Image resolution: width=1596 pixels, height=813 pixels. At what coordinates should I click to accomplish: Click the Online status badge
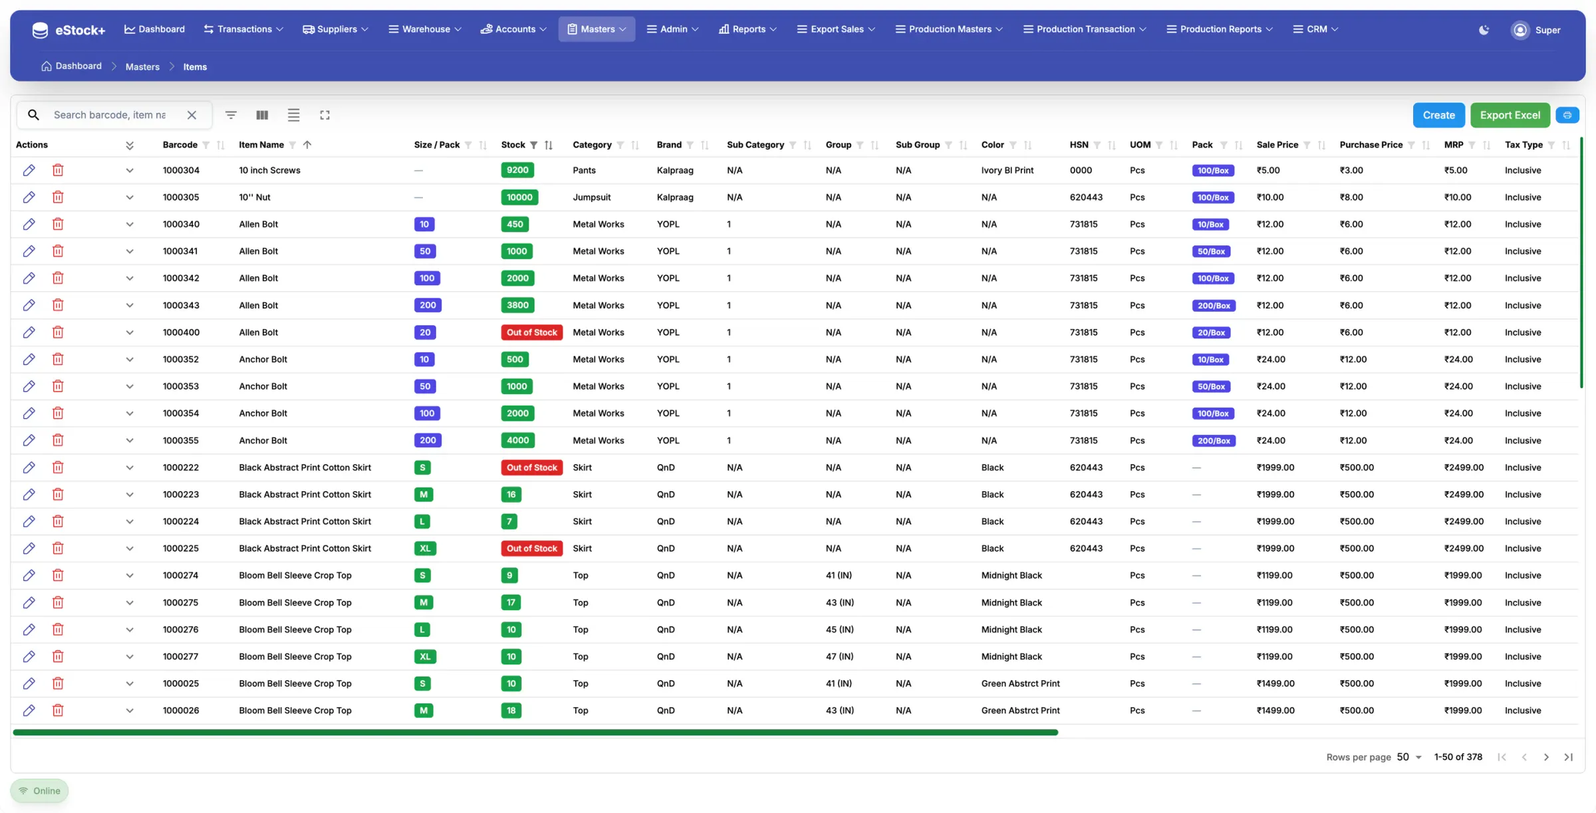(x=39, y=790)
